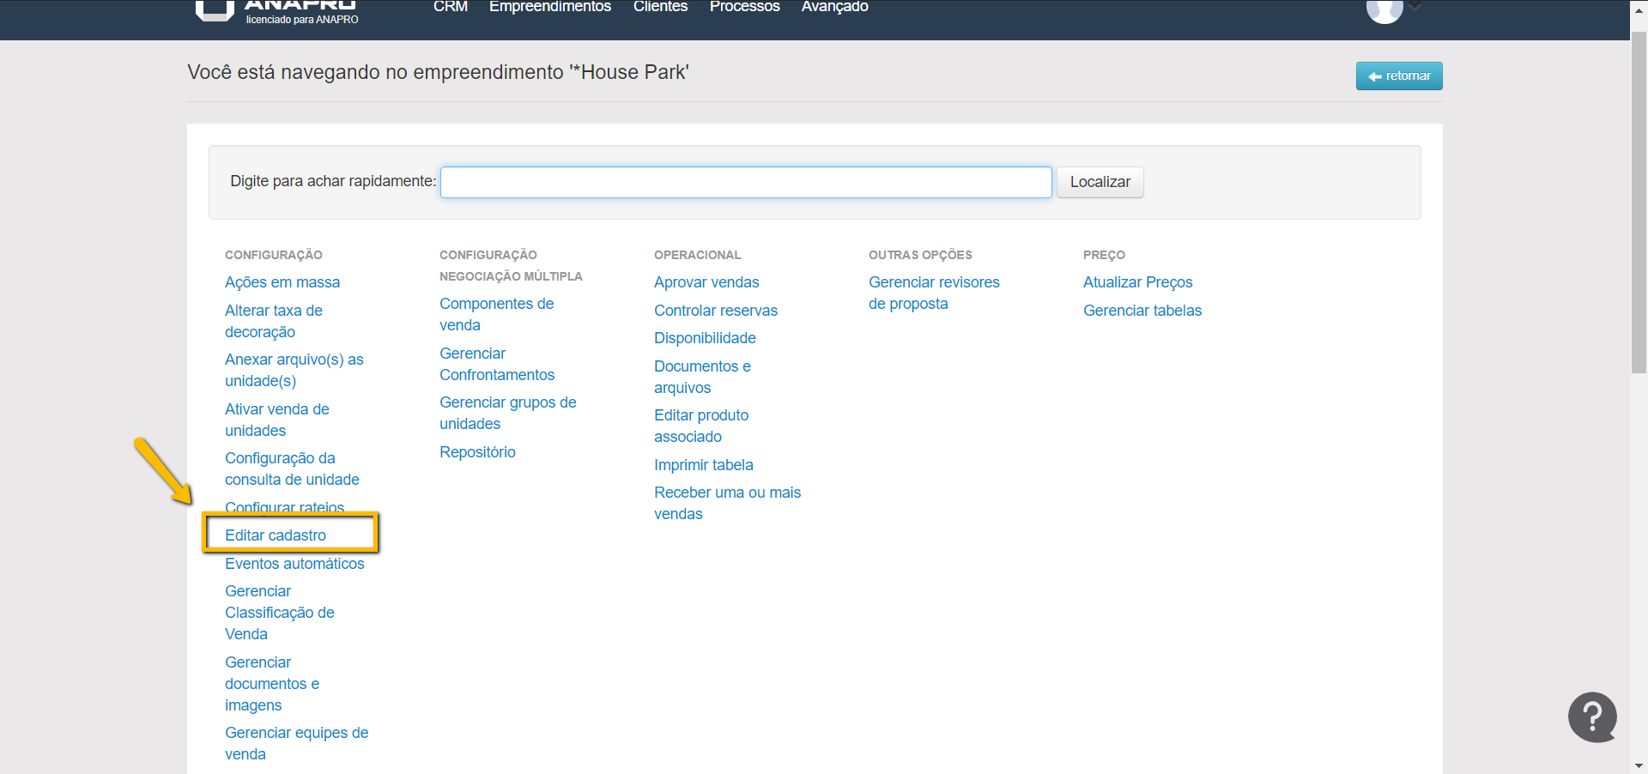Open the Processos navigation menu
The height and width of the screenshot is (774, 1648).
744,7
